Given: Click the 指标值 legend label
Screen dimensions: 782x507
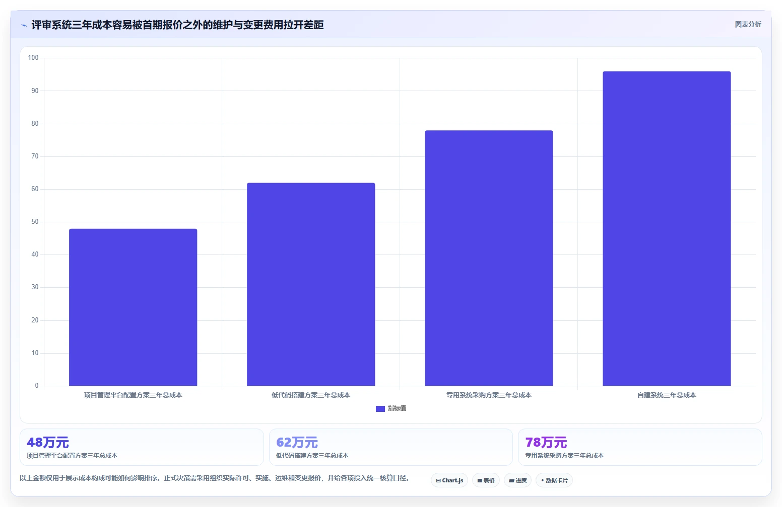Looking at the screenshot, I should 397,408.
